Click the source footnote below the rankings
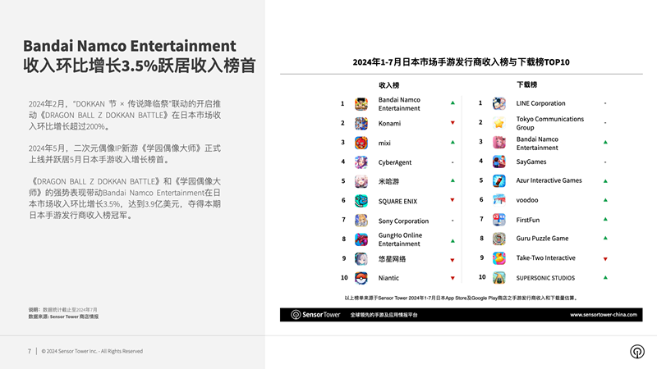Viewport: 657px width, 369px height. (x=461, y=298)
